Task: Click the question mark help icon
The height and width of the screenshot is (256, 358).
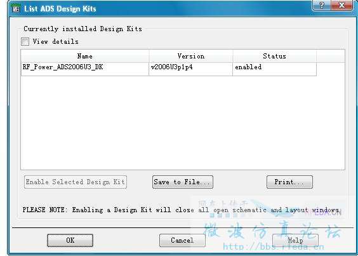Action: point(321,5)
